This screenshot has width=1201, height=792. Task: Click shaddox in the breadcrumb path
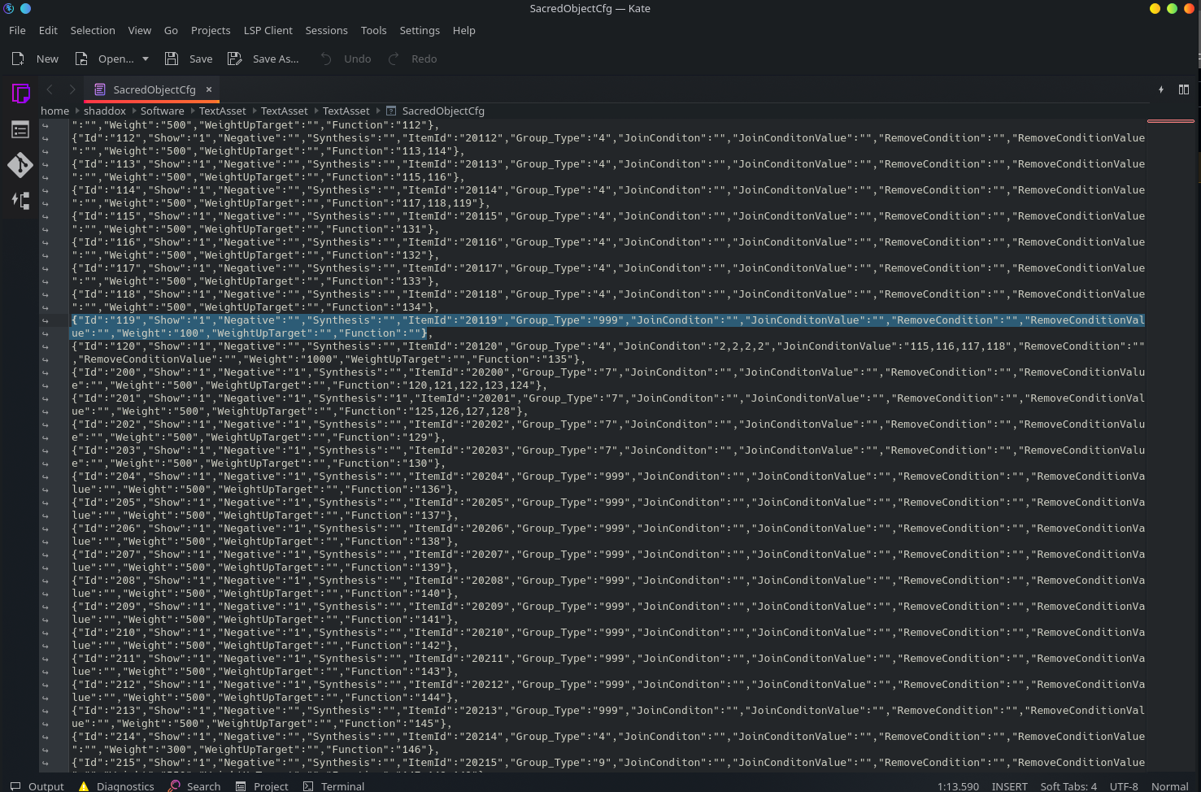point(105,111)
